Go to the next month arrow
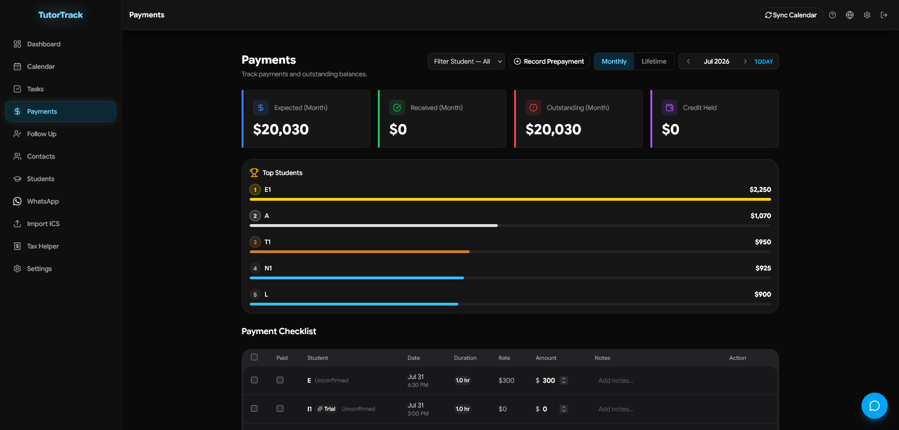899x430 pixels. coord(745,61)
